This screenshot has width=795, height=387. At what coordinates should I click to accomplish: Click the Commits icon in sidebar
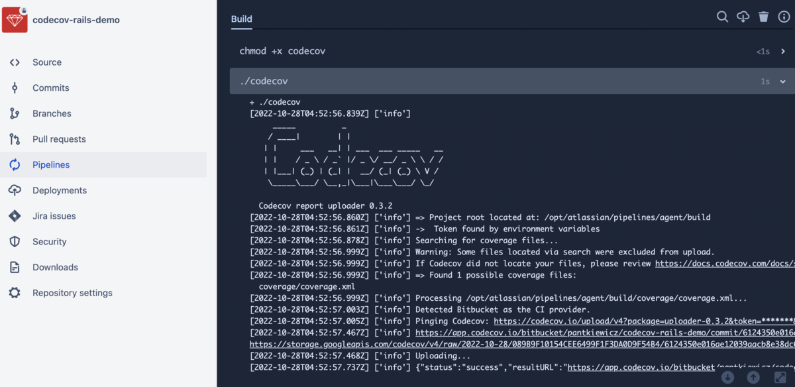15,88
